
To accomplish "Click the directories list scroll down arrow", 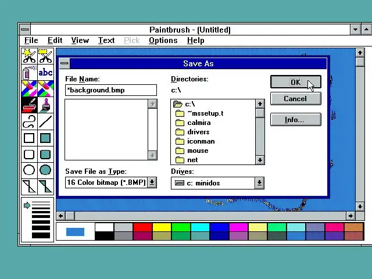I will pyautogui.click(x=260, y=160).
